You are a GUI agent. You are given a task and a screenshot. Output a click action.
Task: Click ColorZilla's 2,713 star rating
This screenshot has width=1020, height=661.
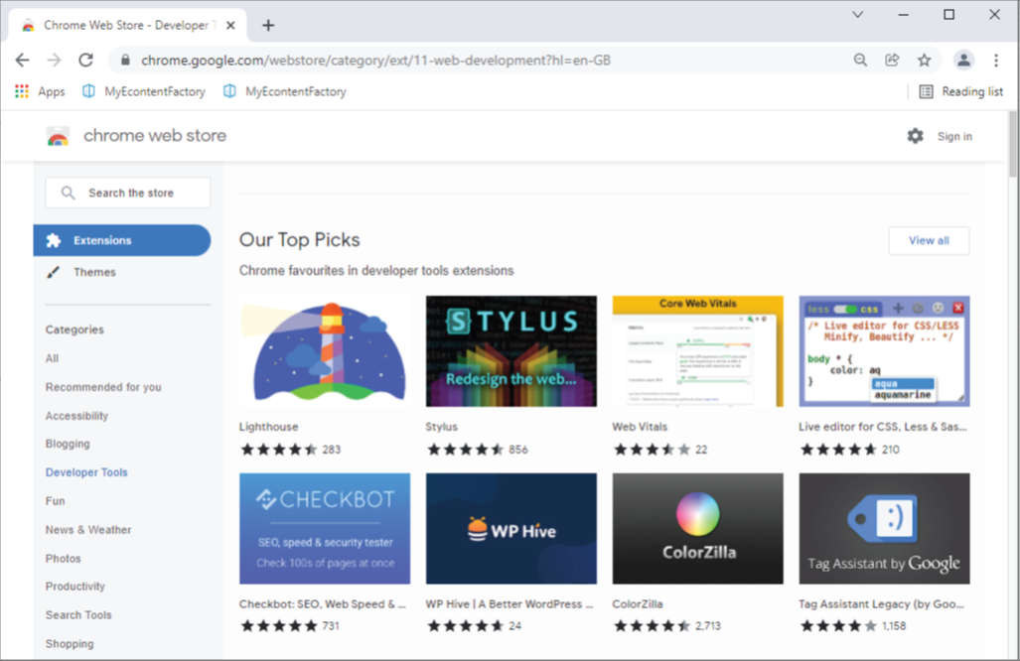(666, 626)
